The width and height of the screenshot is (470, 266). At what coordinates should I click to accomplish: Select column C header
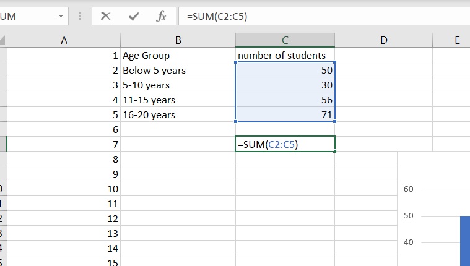click(x=285, y=40)
